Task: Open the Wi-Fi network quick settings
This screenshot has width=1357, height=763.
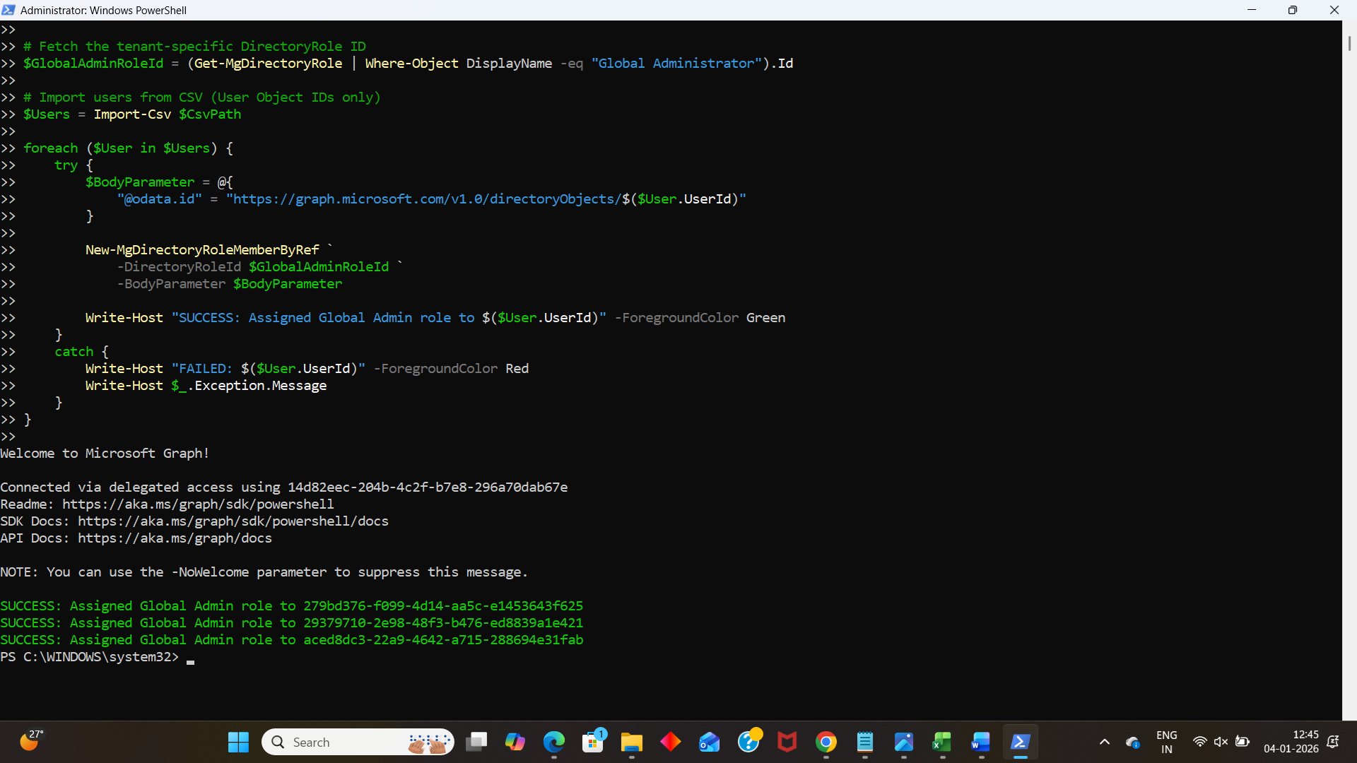Action: (1199, 742)
